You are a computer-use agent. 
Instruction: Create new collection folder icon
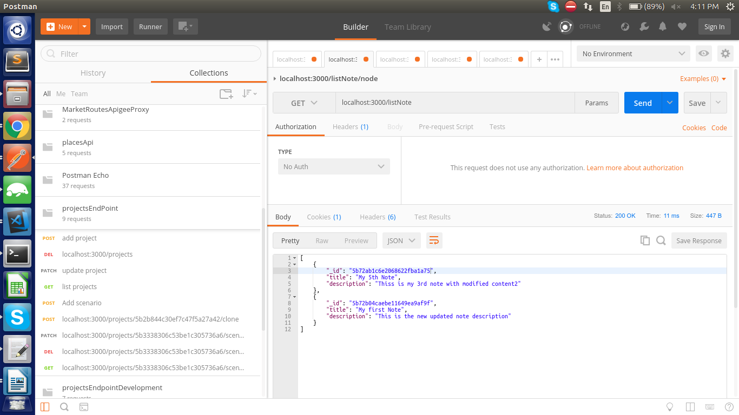(226, 93)
